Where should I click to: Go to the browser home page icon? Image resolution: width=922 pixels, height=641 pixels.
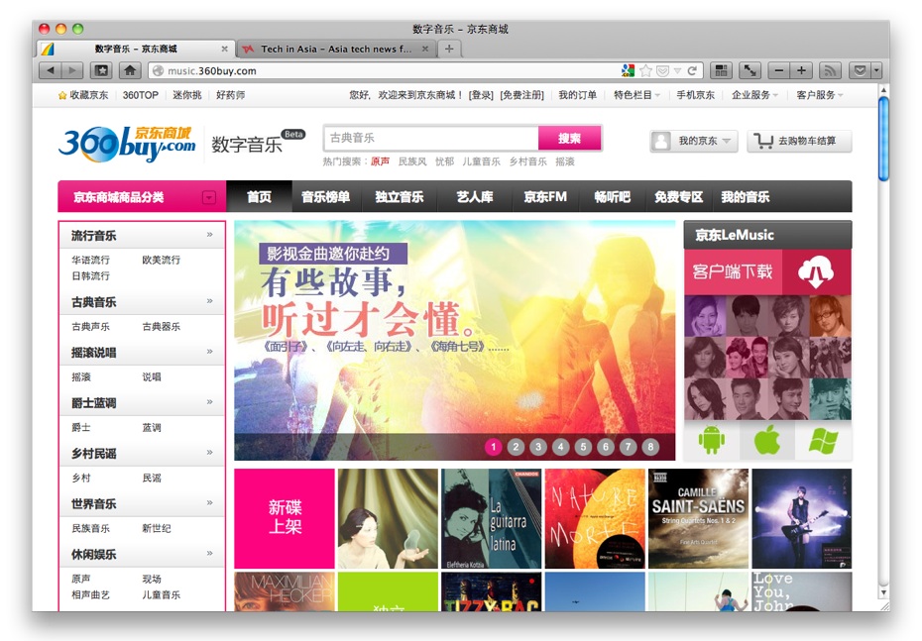[130, 70]
